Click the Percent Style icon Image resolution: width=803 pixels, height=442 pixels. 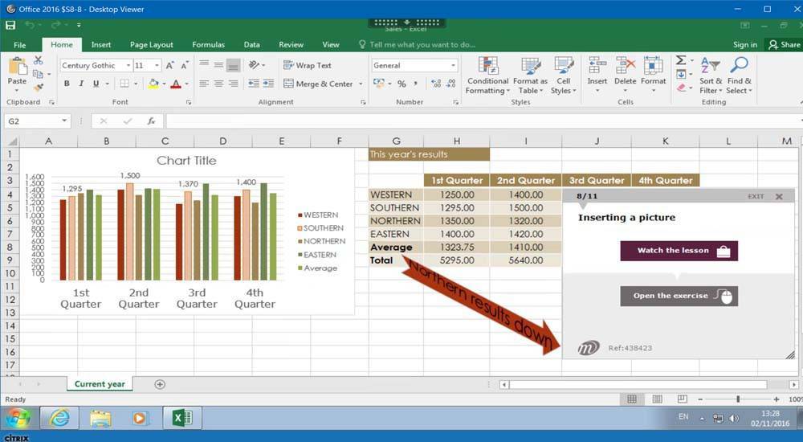401,84
